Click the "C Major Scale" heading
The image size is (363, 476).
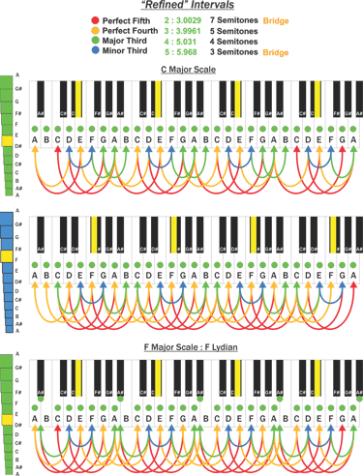[189, 70]
